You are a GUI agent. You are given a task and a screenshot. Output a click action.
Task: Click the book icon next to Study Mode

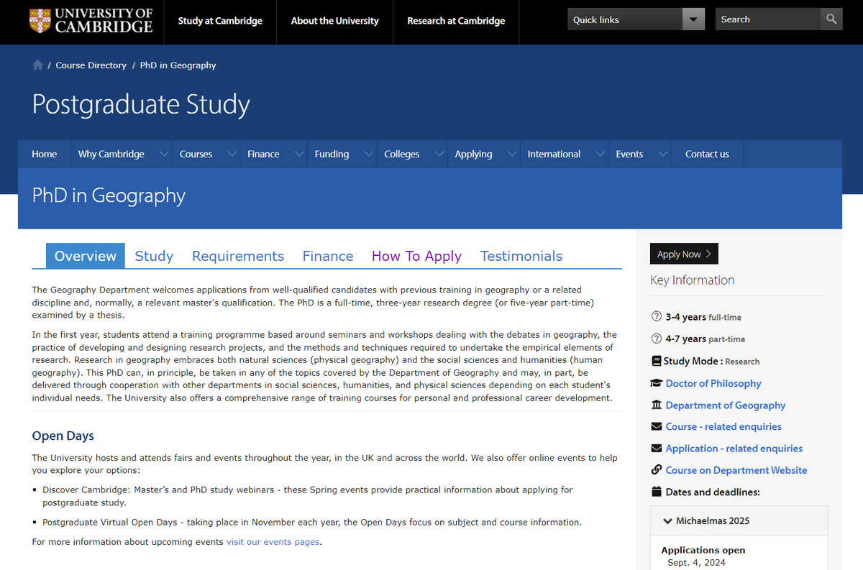point(656,361)
